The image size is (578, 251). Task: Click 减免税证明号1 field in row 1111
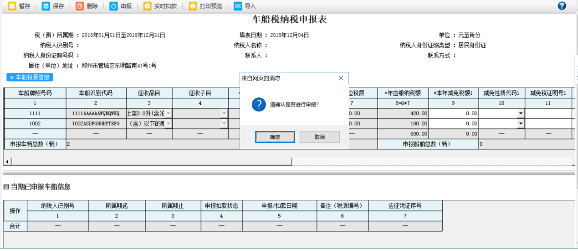(x=548, y=113)
